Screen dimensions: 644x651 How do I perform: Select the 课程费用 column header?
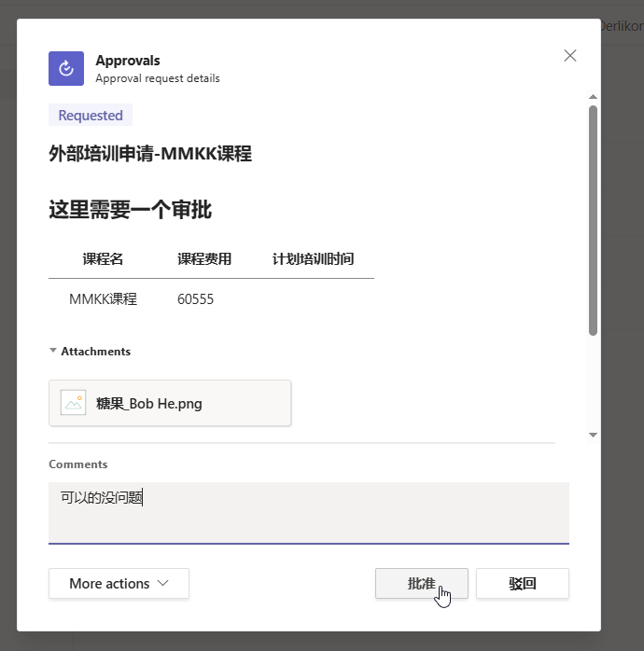coord(204,259)
